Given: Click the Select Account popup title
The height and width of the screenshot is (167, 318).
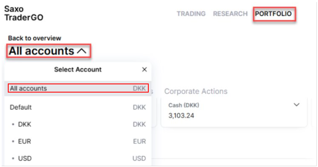Looking at the screenshot, I should 78,70.
